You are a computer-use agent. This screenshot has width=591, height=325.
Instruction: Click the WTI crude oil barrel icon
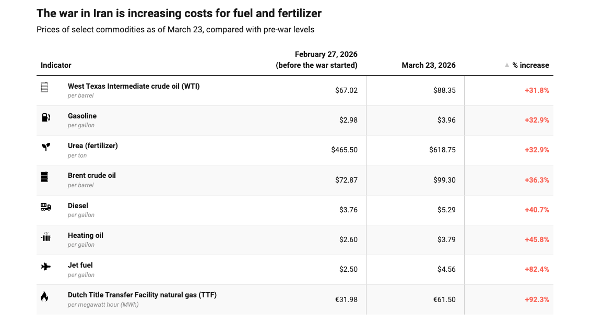[44, 88]
